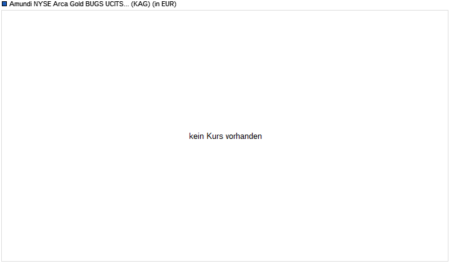Click the word 'Amundi' in the legend
474x271 pixels.
point(21,4)
